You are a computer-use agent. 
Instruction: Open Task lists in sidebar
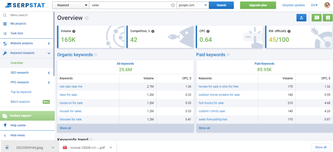(17, 34)
